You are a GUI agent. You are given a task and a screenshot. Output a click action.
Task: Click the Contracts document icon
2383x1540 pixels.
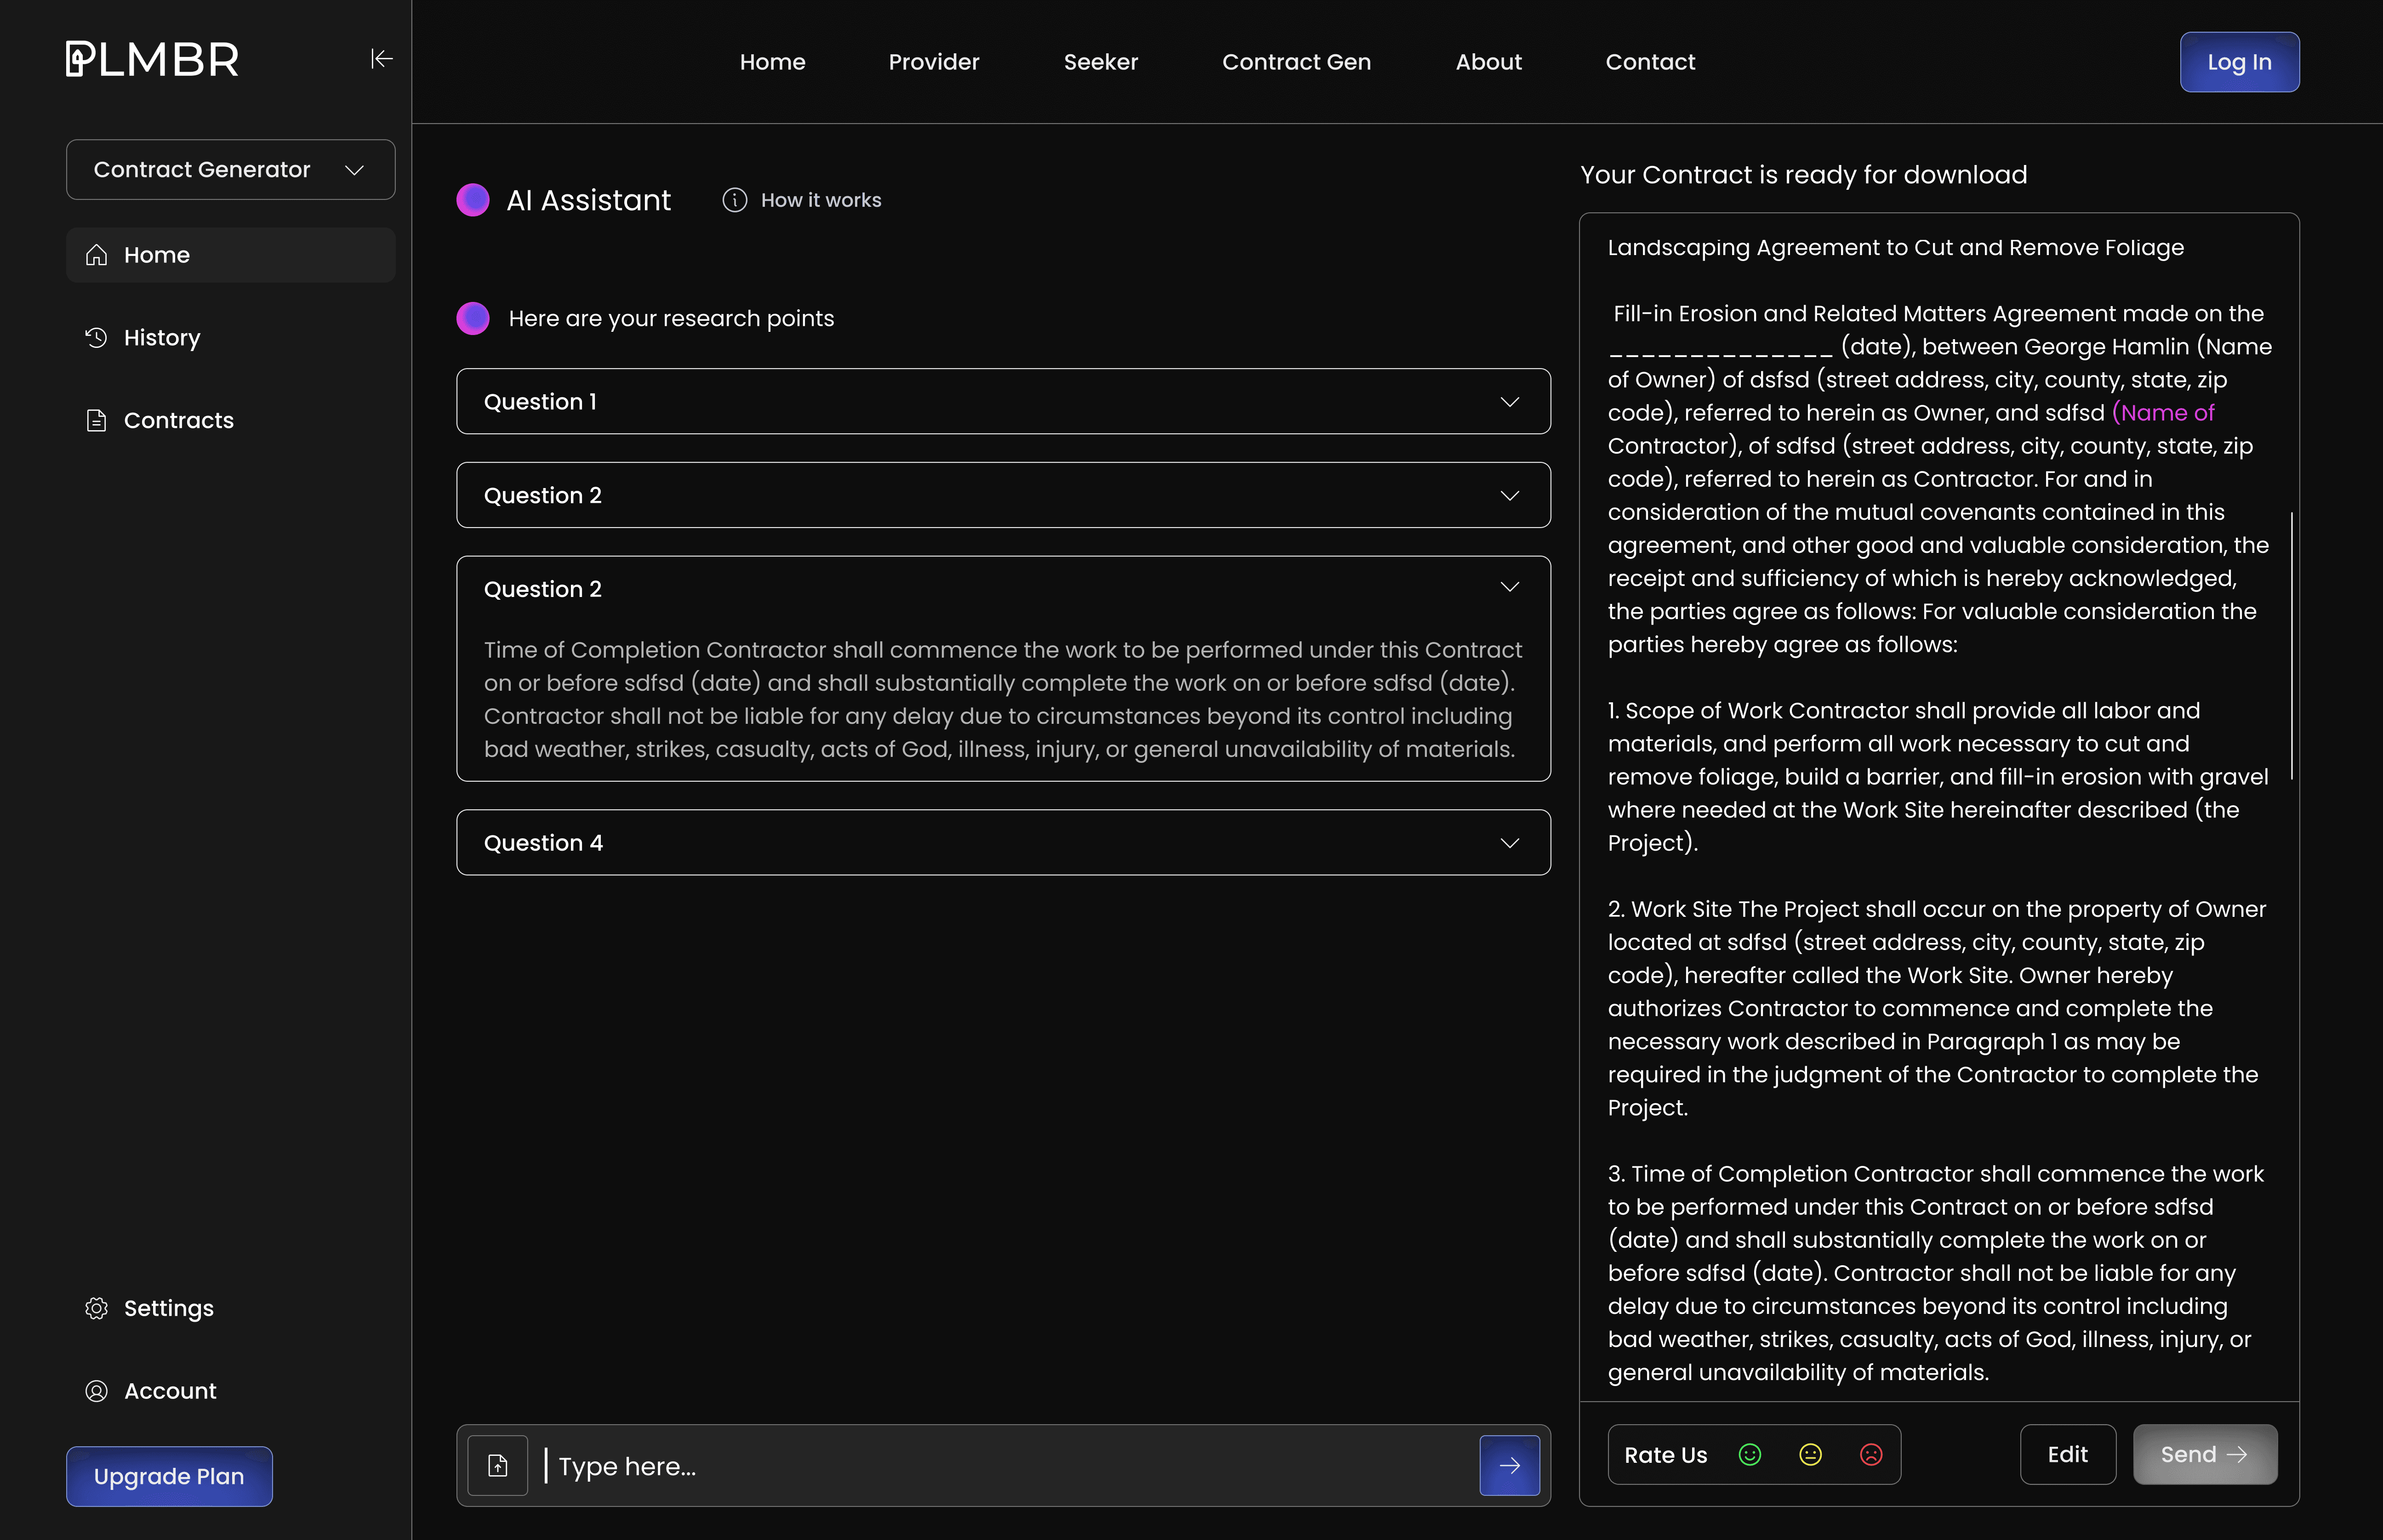pos(96,421)
